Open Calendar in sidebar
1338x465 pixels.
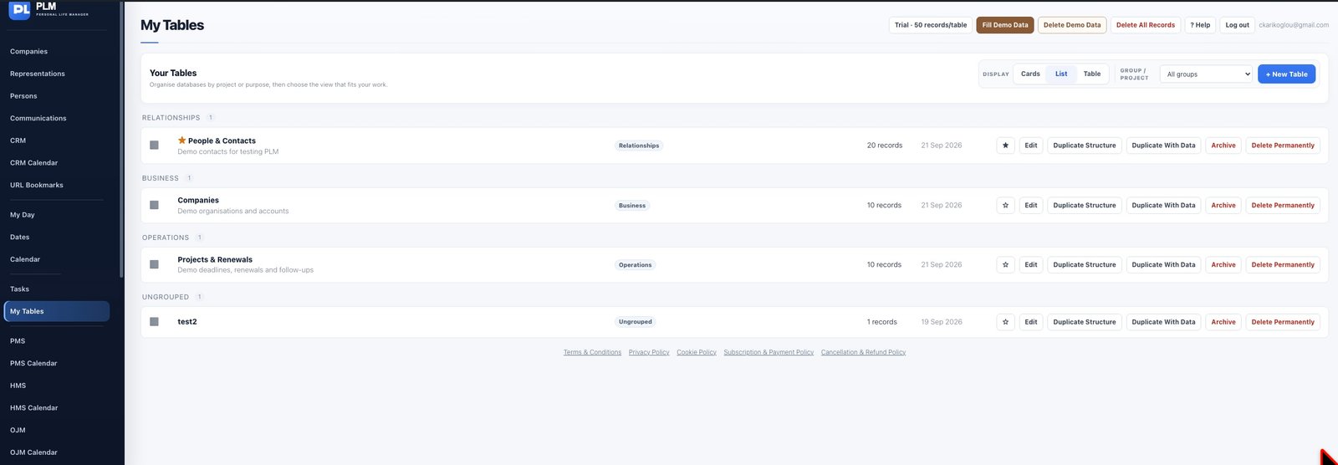click(x=24, y=259)
